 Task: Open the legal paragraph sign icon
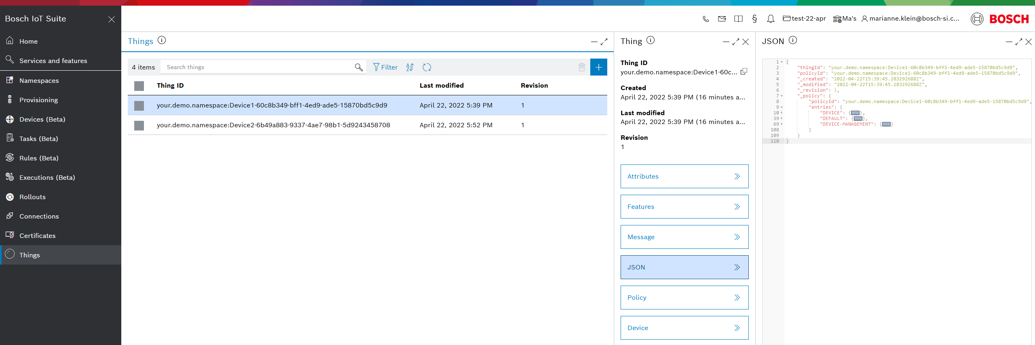[754, 19]
